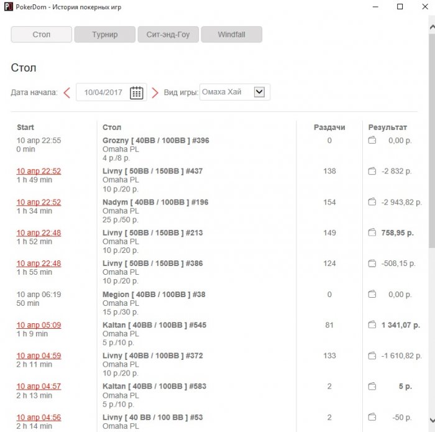
Task: Open session link 10 апр 22:48 for Livny #386
Action: [39, 264]
